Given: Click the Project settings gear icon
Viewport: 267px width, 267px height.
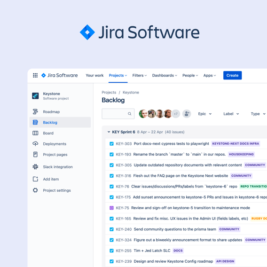Looking at the screenshot, I should point(35,190).
